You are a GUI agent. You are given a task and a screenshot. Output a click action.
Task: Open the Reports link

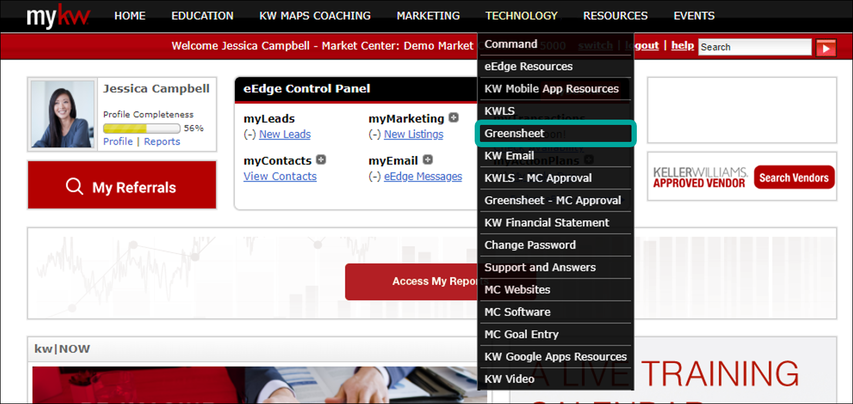(x=162, y=141)
